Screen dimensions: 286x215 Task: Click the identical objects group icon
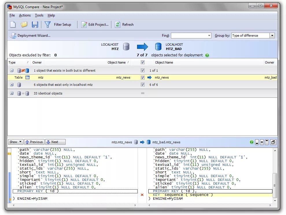tap(23, 93)
